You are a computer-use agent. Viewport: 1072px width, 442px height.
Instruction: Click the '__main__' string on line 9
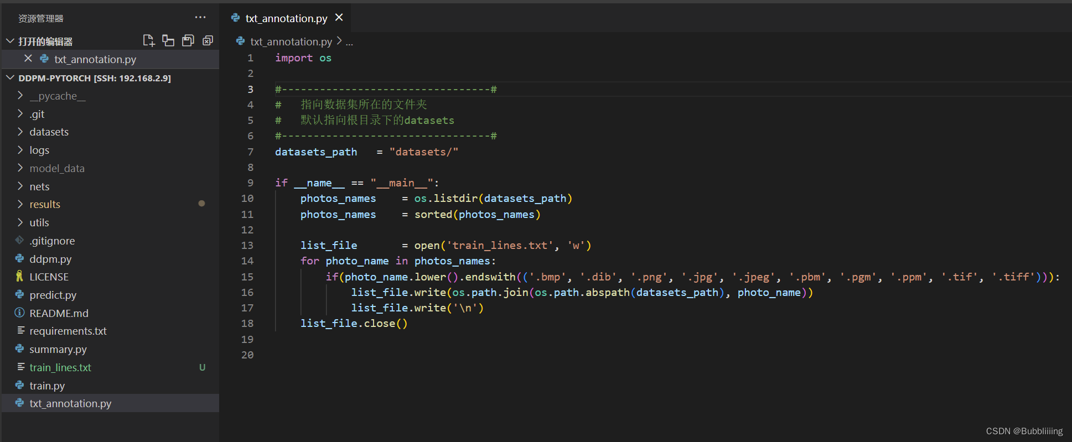[x=402, y=183]
